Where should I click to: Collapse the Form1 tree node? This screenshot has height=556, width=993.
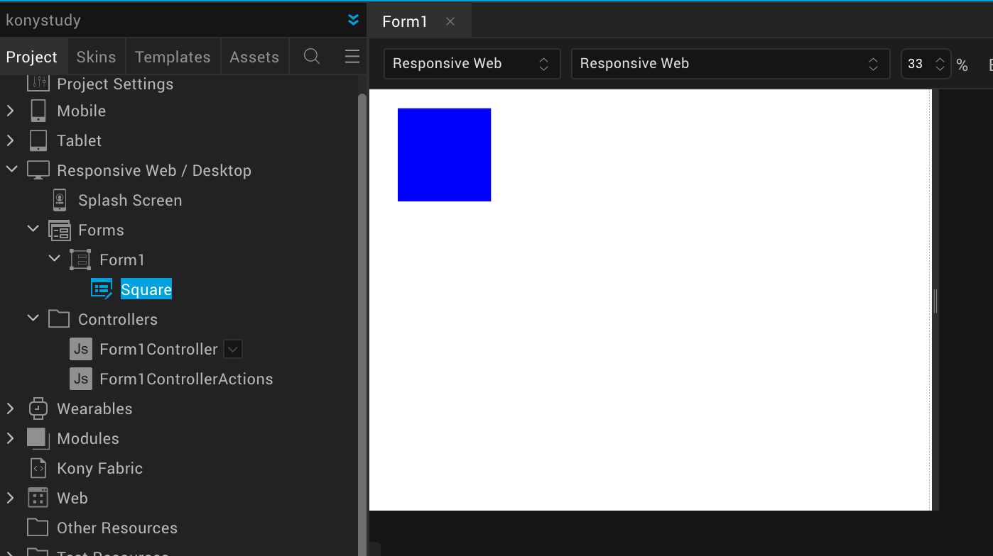[x=54, y=259]
